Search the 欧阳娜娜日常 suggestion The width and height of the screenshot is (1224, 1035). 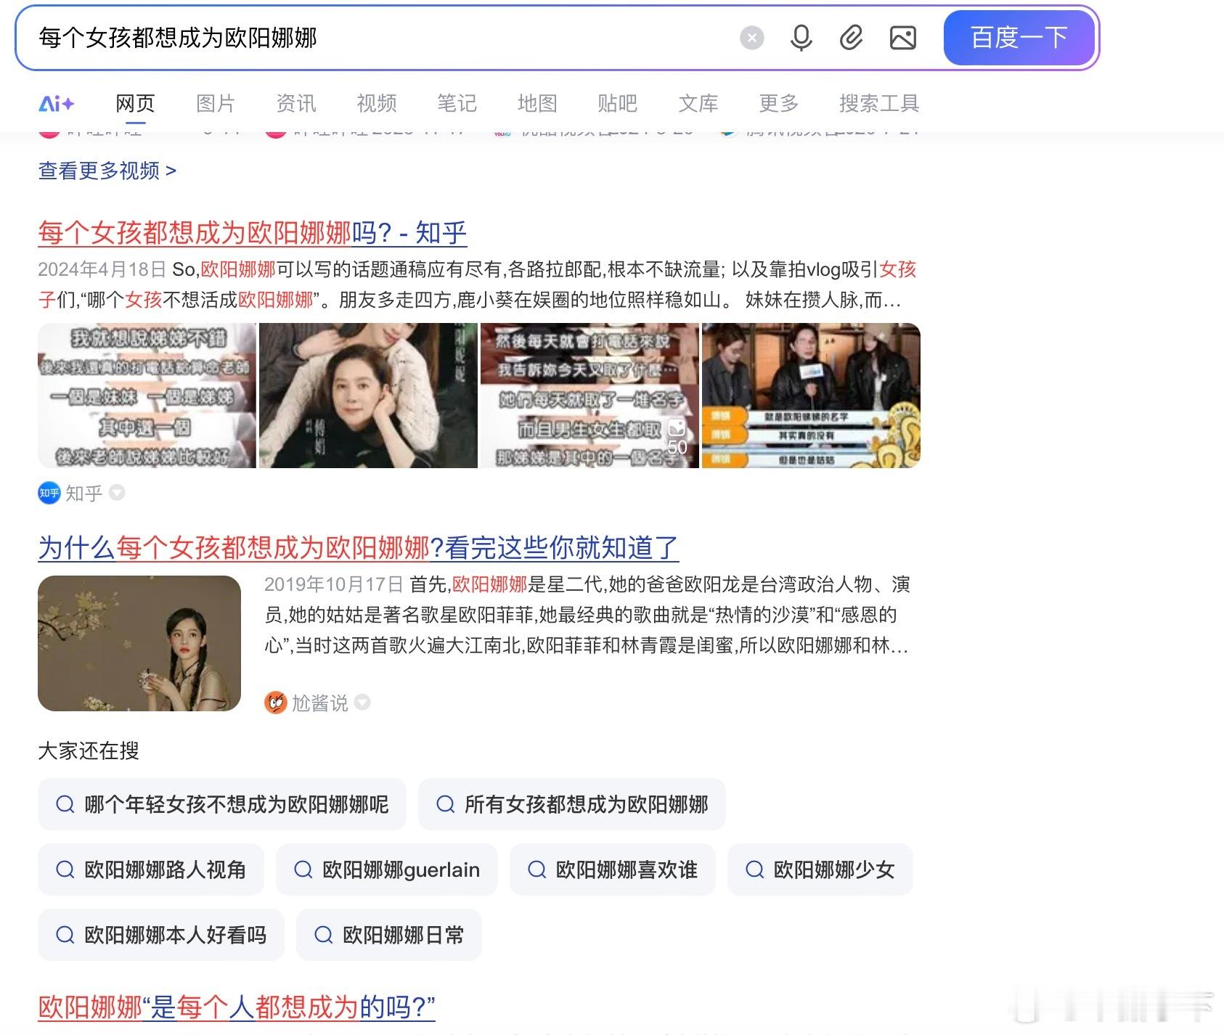click(389, 935)
